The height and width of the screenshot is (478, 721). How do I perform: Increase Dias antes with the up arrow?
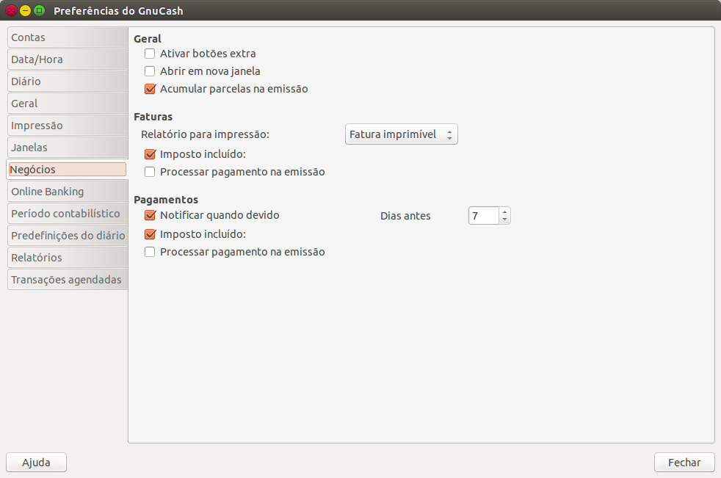504,211
